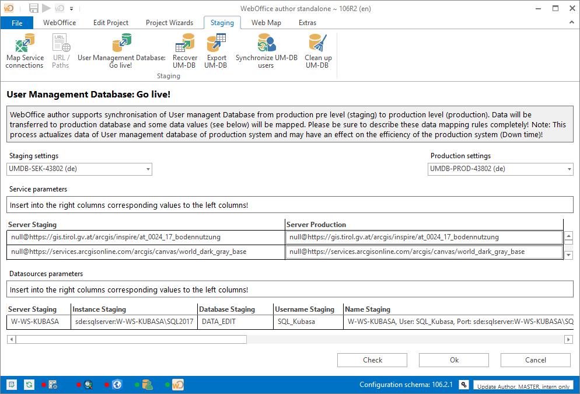
Task: Click the globe status icon in the status bar
Action: [x=117, y=384]
